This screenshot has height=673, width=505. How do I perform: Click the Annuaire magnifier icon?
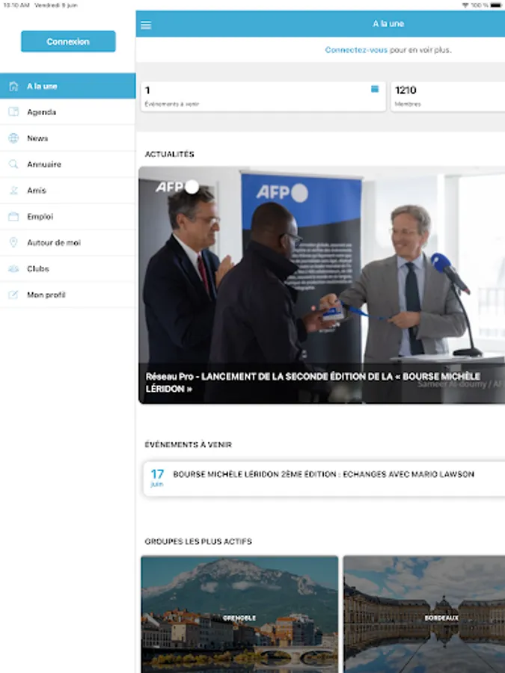pos(13,165)
